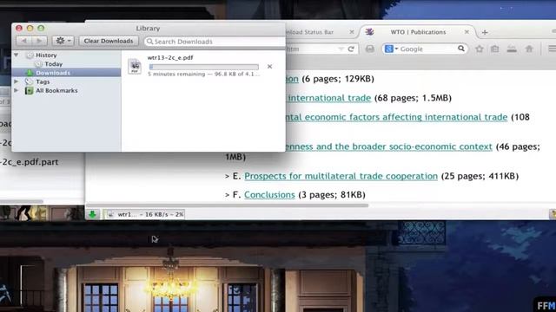The image size is (556, 312).
Task: Collapse the History tree item
Action: tap(17, 55)
